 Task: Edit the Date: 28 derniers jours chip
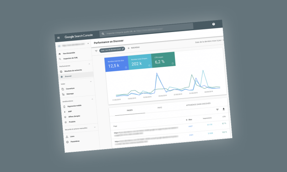[x=112, y=49]
